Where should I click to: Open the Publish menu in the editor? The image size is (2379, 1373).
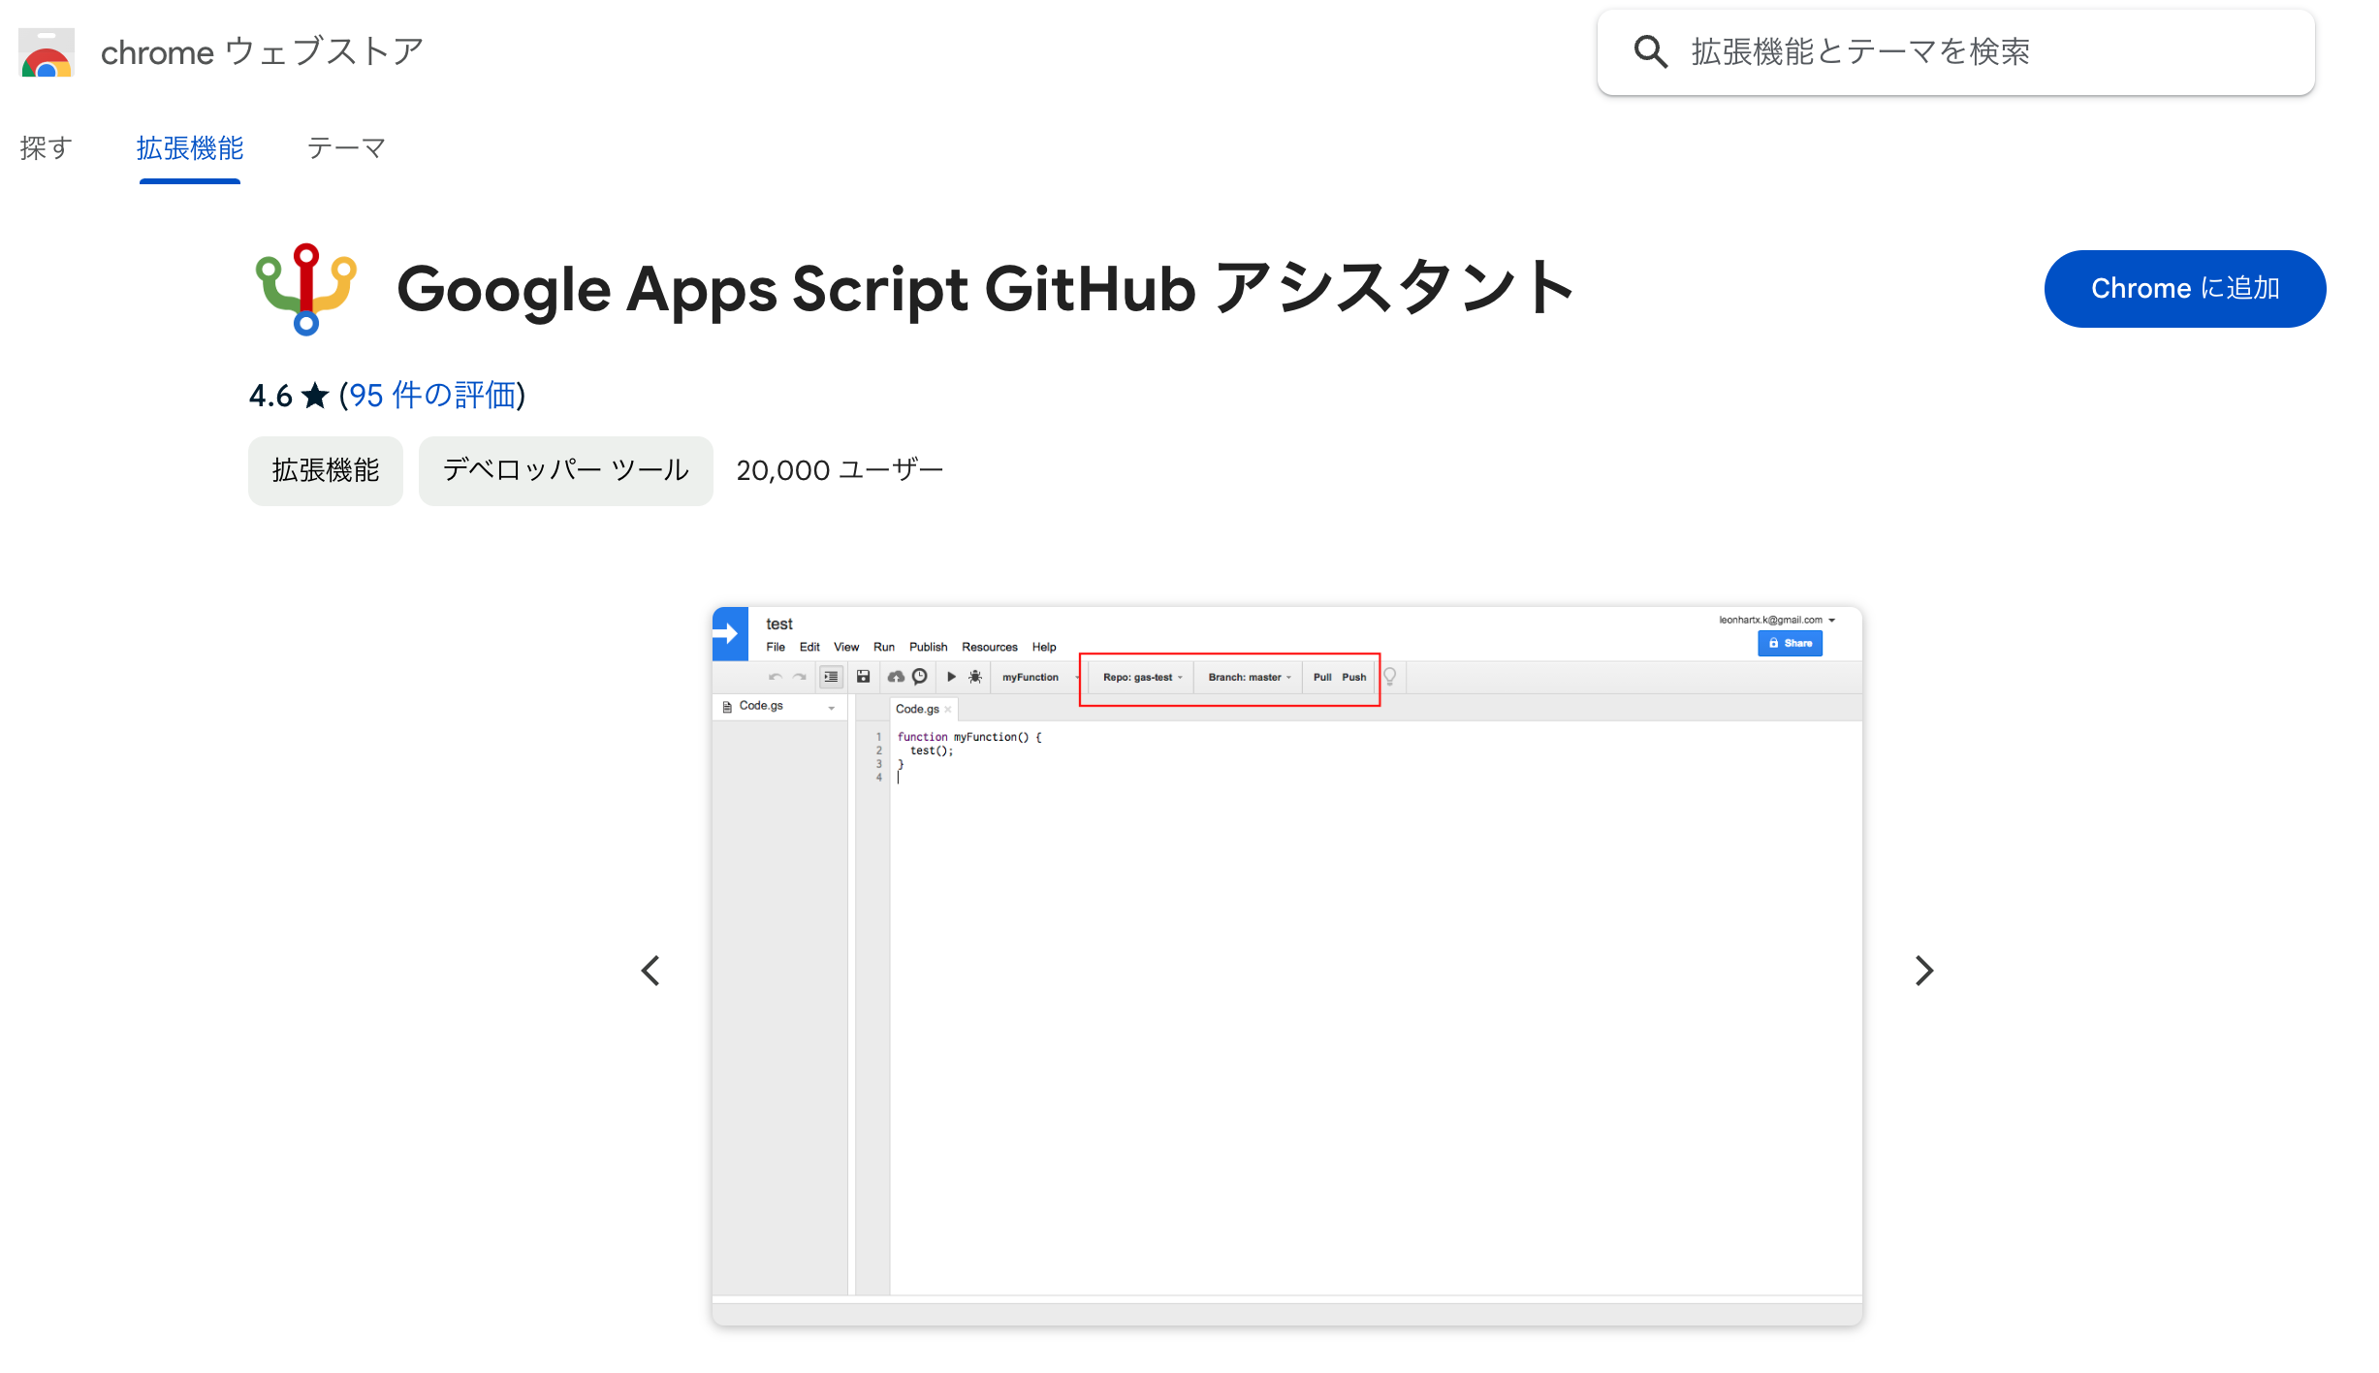tap(928, 647)
